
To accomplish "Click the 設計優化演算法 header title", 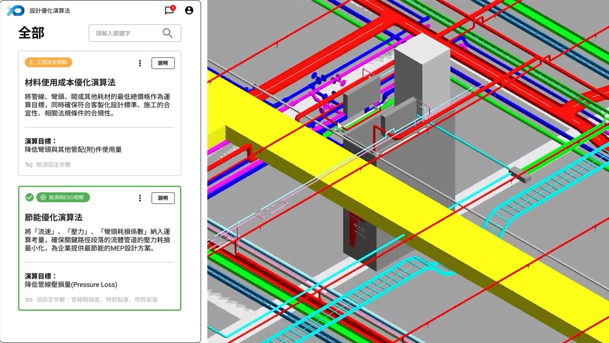I will click(50, 10).
